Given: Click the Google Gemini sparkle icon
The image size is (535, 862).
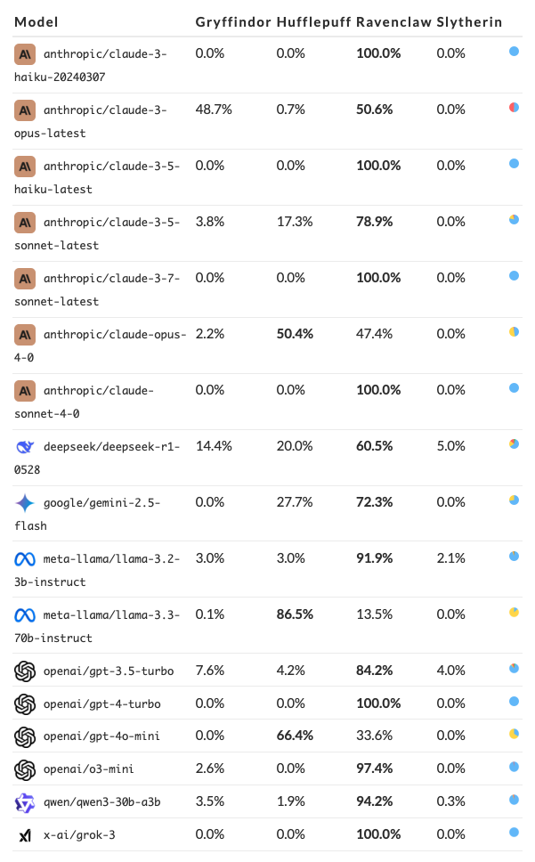Looking at the screenshot, I should point(25,503).
